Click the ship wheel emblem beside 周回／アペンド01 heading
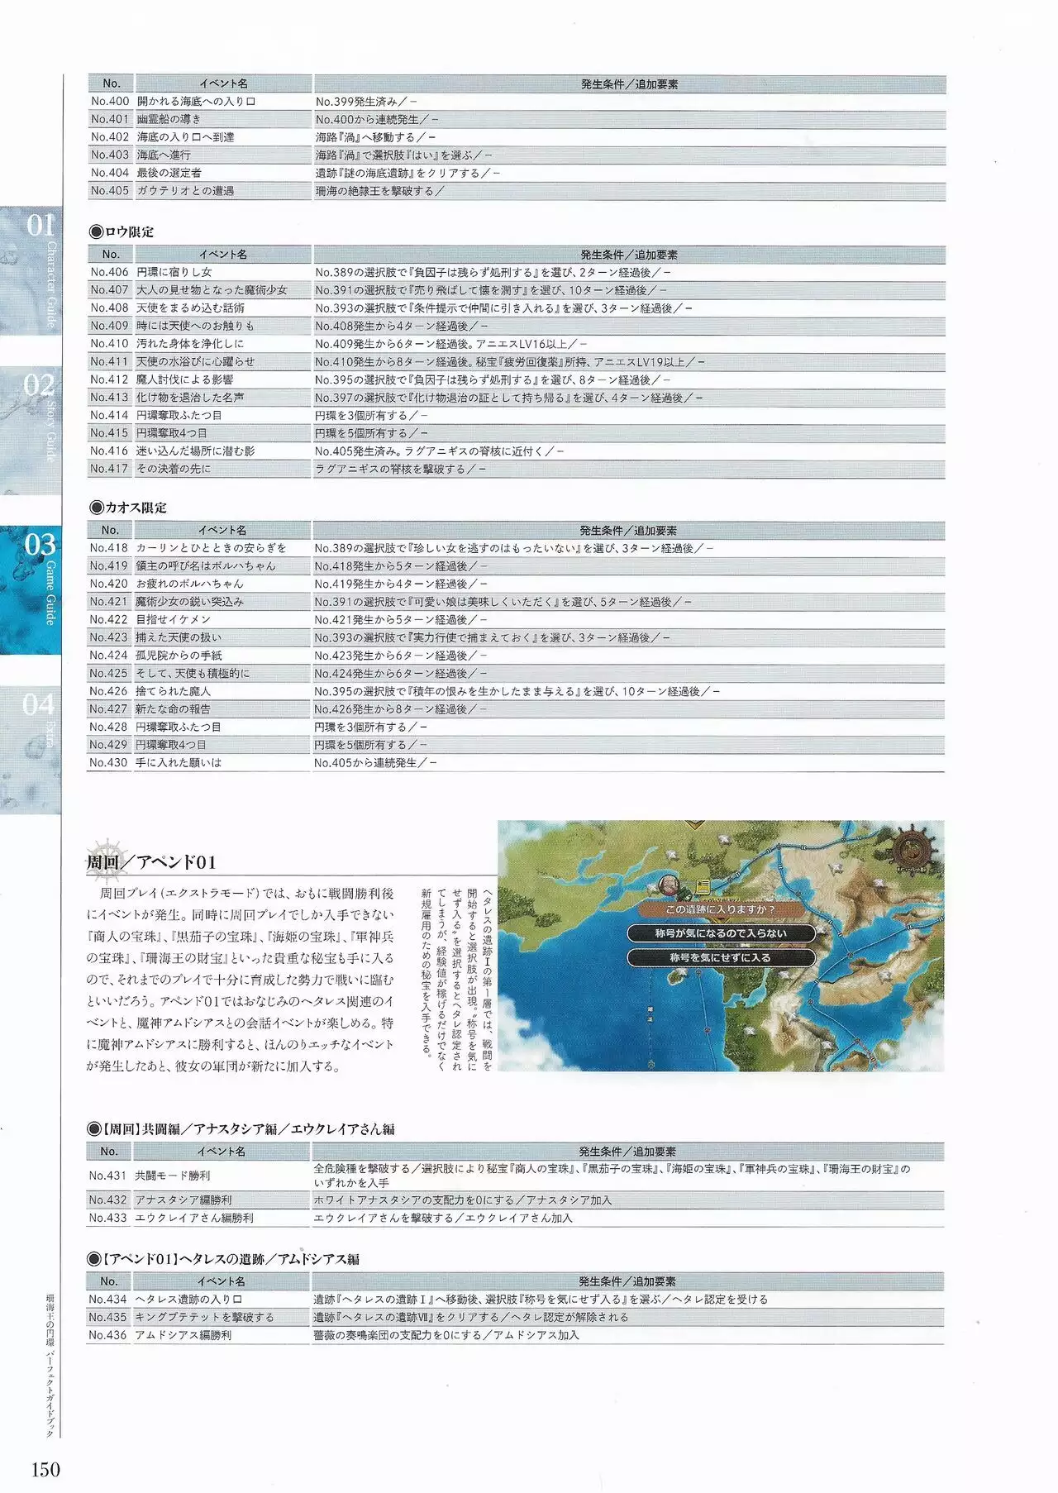The width and height of the screenshot is (1058, 1493). point(106,860)
